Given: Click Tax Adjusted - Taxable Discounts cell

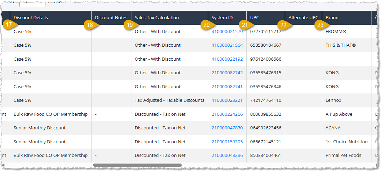Looking at the screenshot, I should [x=169, y=100].
